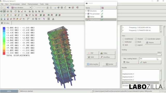Click the red-cross box icon in top toolbar
The width and height of the screenshot is (166, 93).
point(73,7)
